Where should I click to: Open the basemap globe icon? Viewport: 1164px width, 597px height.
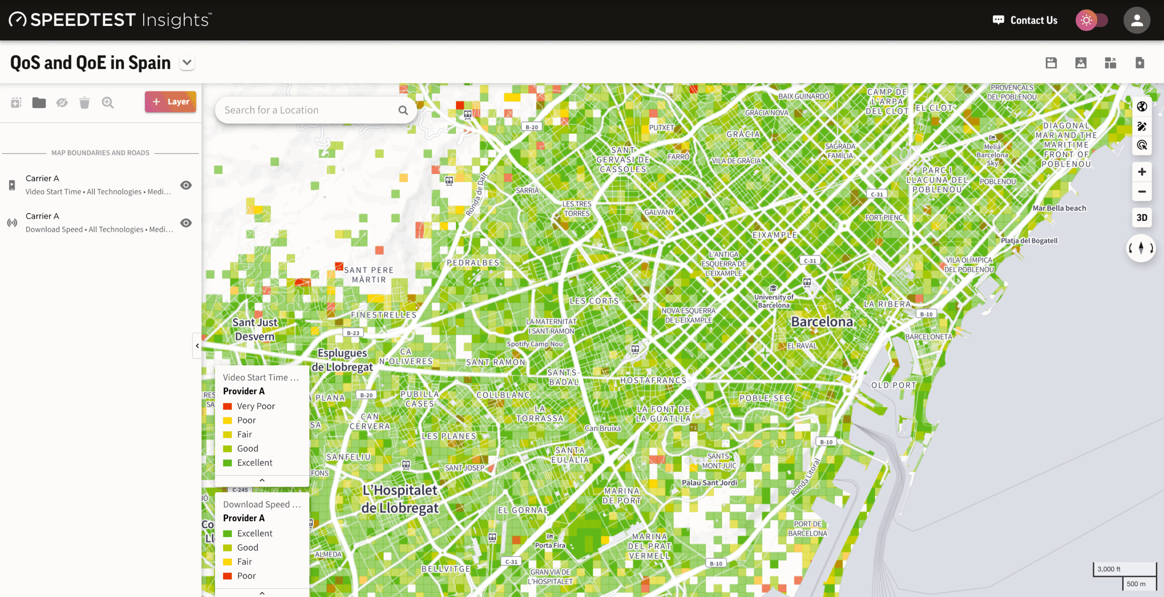click(1142, 106)
